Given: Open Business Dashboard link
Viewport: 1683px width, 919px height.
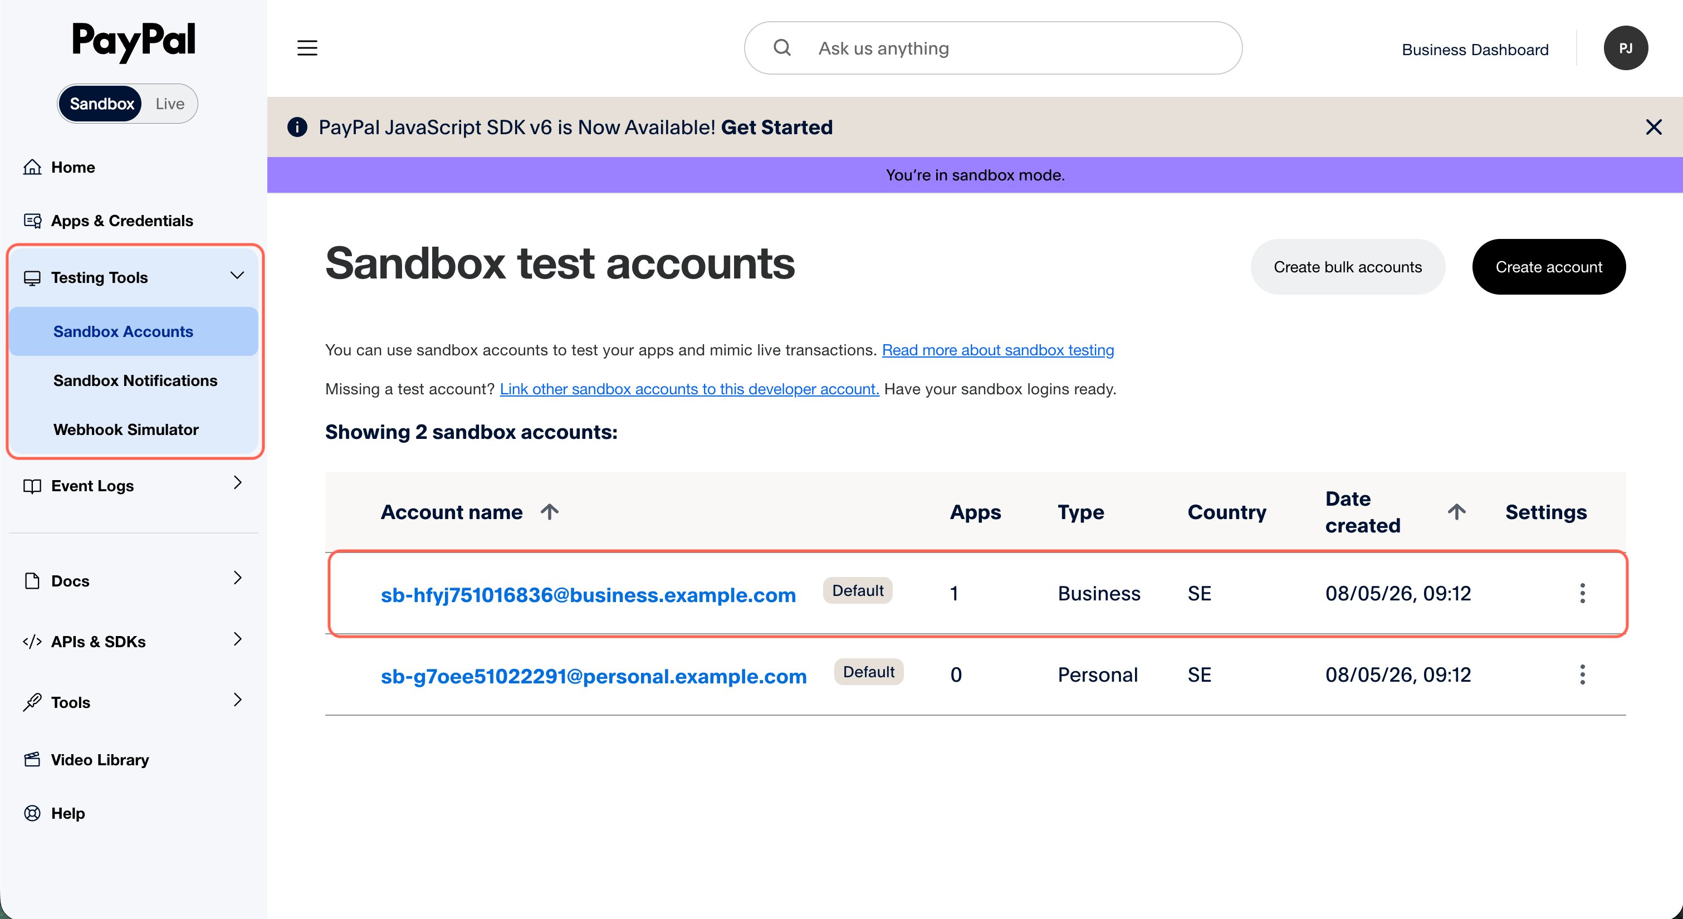Looking at the screenshot, I should pyautogui.click(x=1475, y=50).
